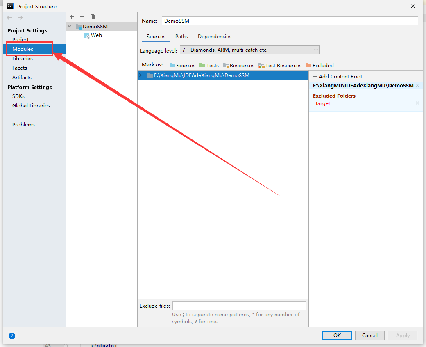
Task: Select the Web facet under DemoSSM
Action: [x=93, y=35]
